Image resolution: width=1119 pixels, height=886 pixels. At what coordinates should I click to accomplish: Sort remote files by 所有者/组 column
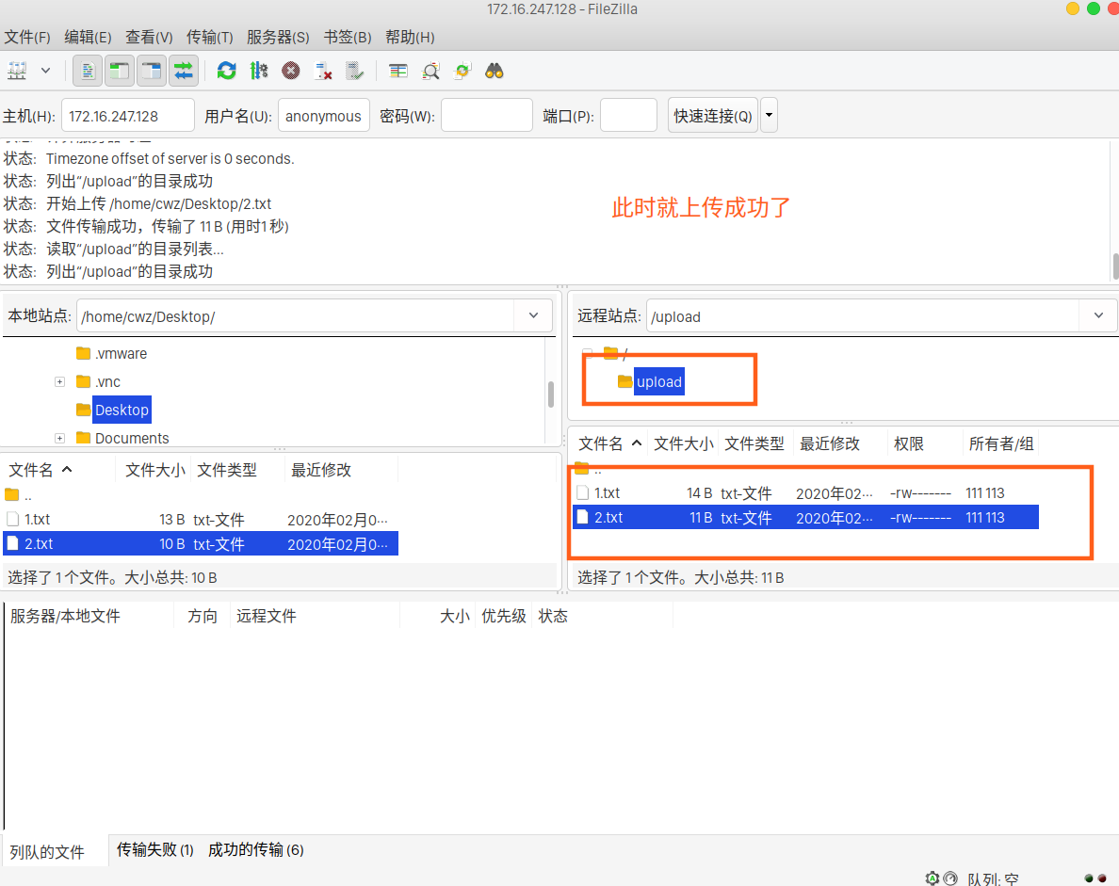pyautogui.click(x=1000, y=443)
